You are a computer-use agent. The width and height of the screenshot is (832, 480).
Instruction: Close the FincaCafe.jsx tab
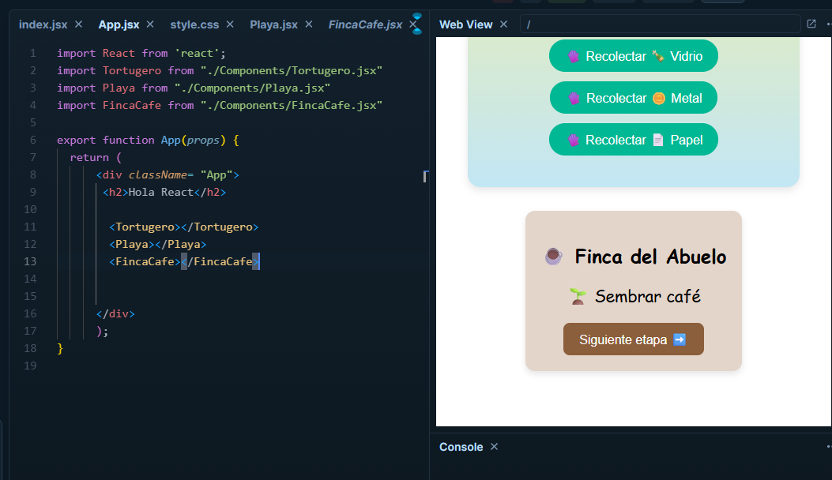[412, 24]
